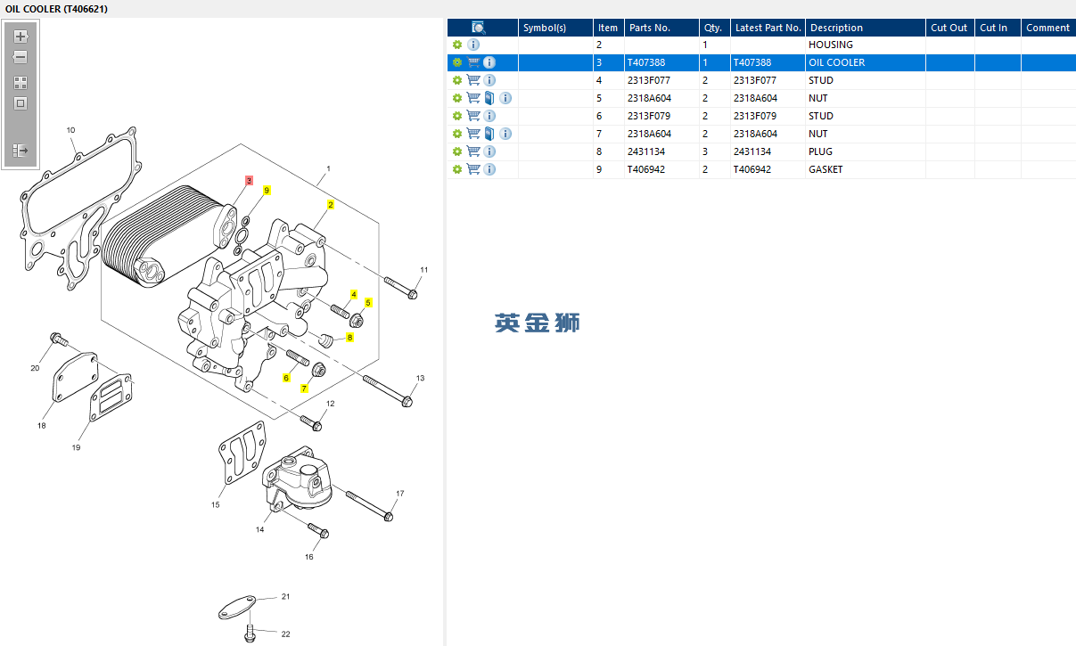This screenshot has width=1076, height=646.
Task: Click the Symbol(s) column header
Action: [x=556, y=28]
